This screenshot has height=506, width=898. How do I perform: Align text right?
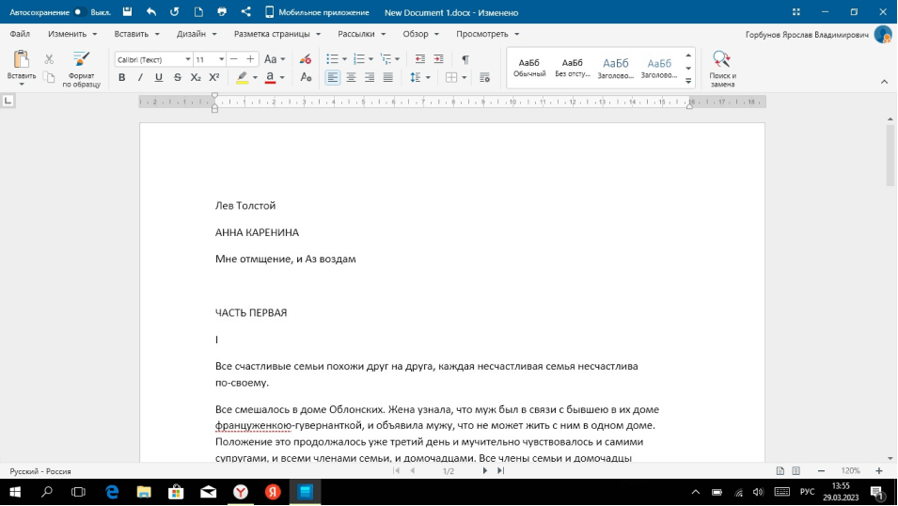tap(370, 77)
